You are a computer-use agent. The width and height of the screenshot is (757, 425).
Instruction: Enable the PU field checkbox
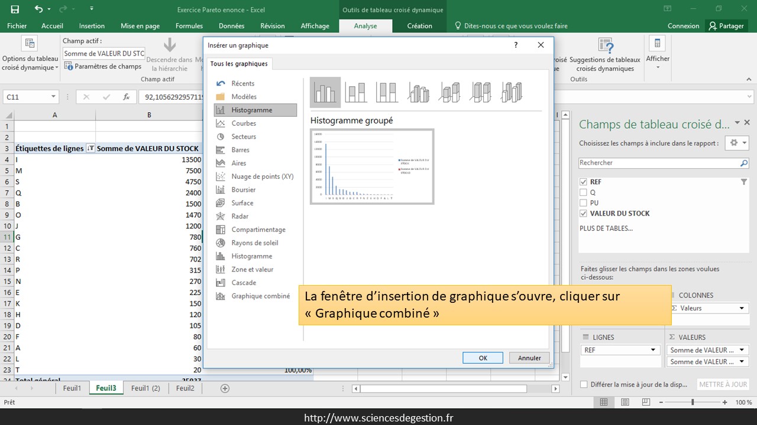coord(584,203)
